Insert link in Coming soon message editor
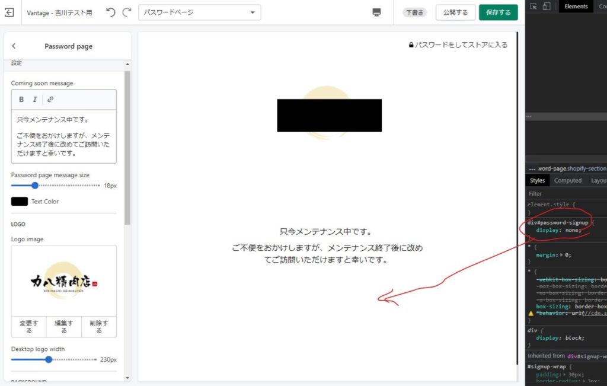The image size is (607, 386). [50, 100]
